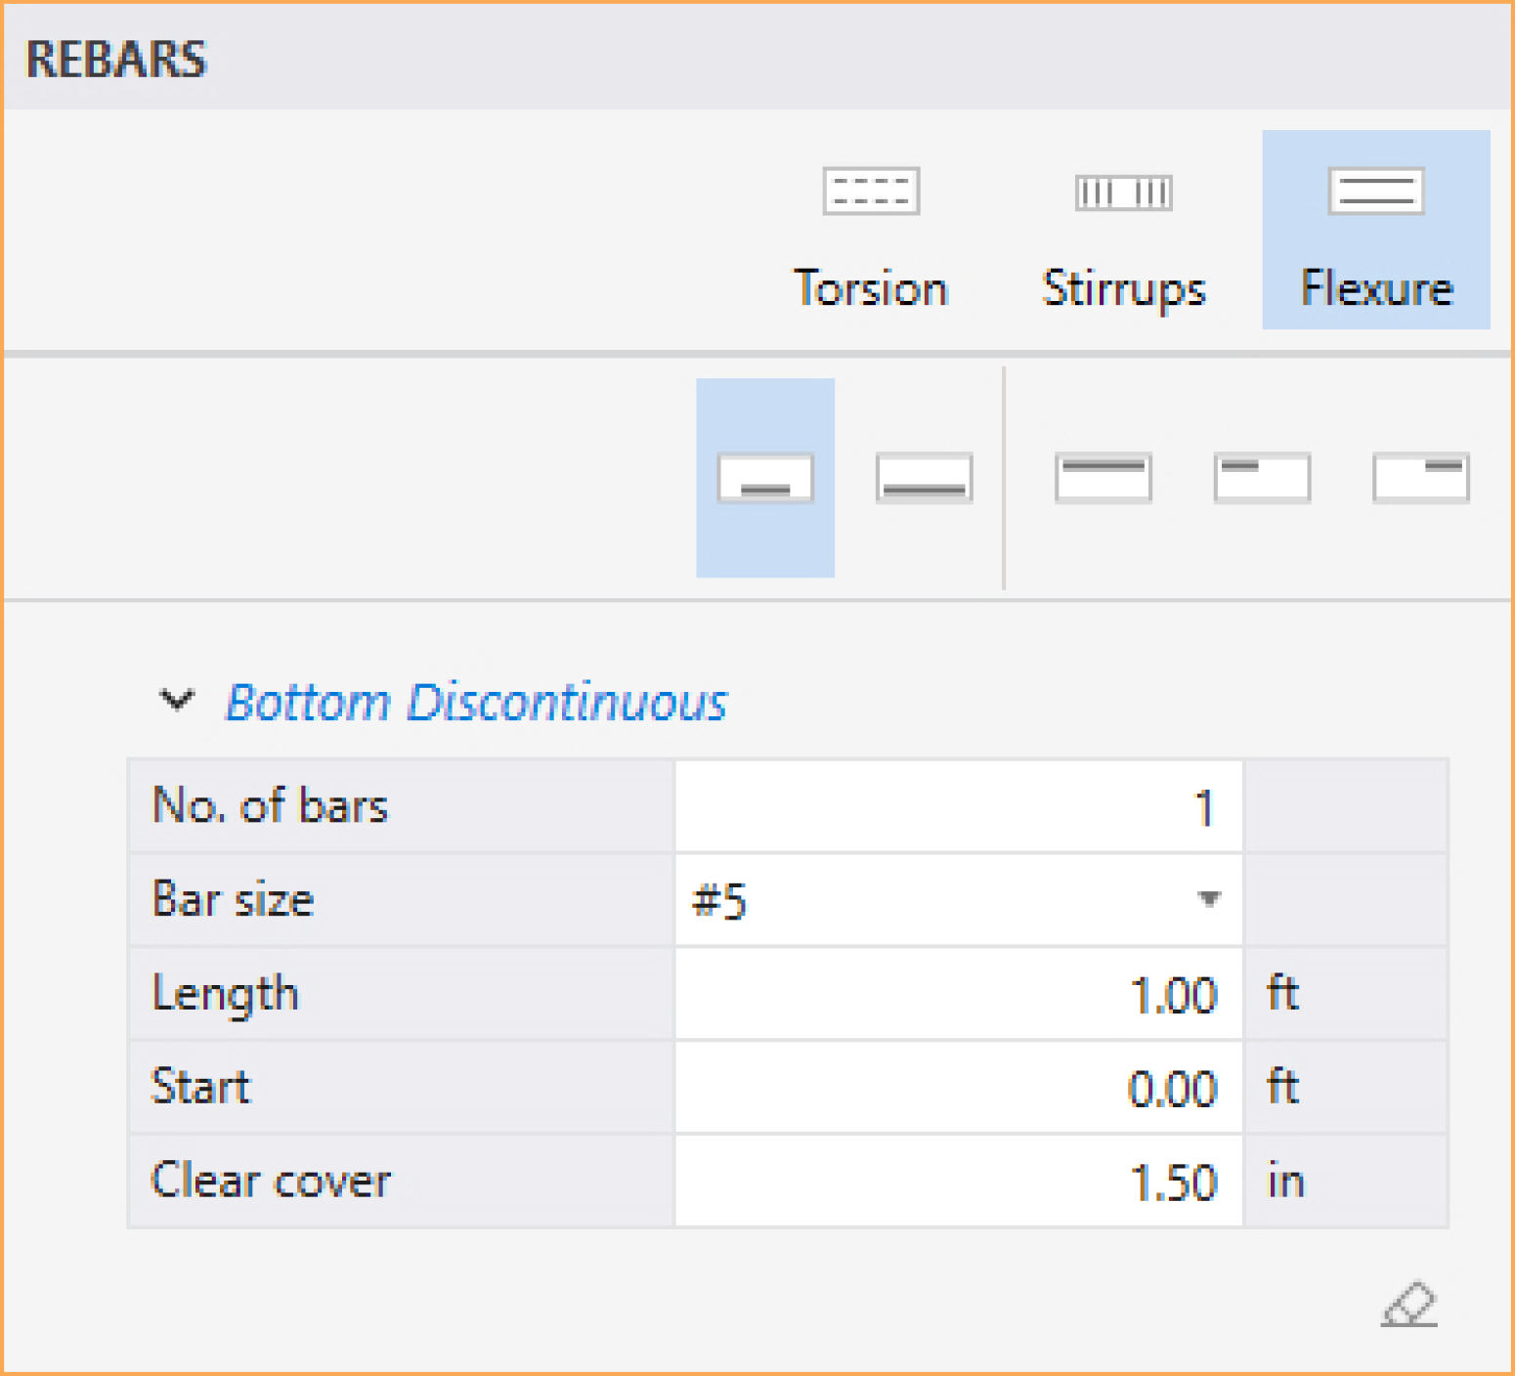Select the bottom continuous bar icon
The image size is (1515, 1376).
[924, 478]
